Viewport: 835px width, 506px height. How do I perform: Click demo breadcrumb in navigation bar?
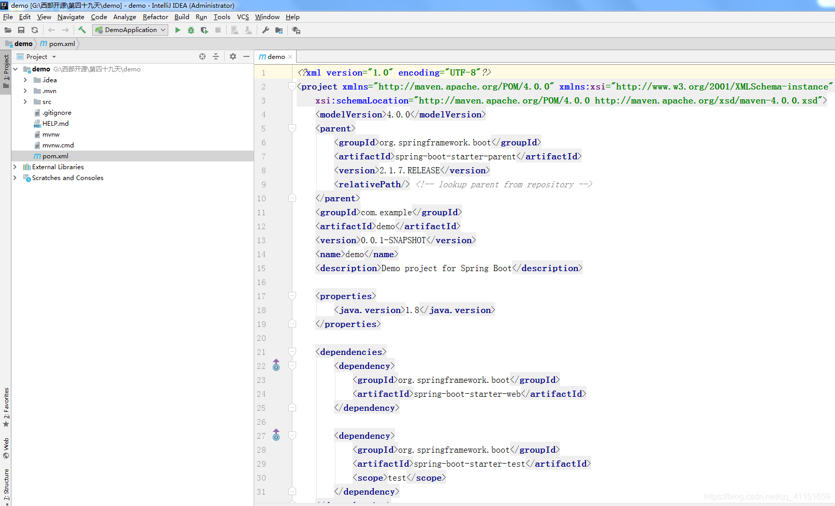tap(19, 43)
